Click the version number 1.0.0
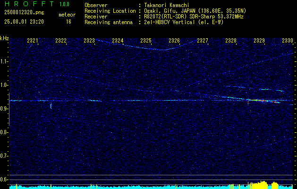The height and width of the screenshot is (189, 297). coord(64,4)
